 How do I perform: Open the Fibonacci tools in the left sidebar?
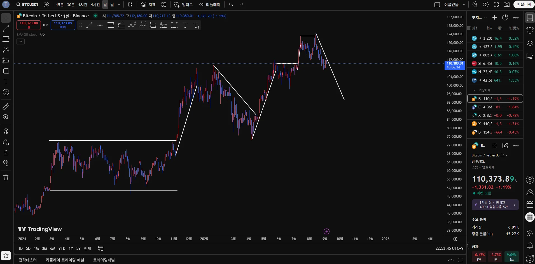click(x=6, y=39)
